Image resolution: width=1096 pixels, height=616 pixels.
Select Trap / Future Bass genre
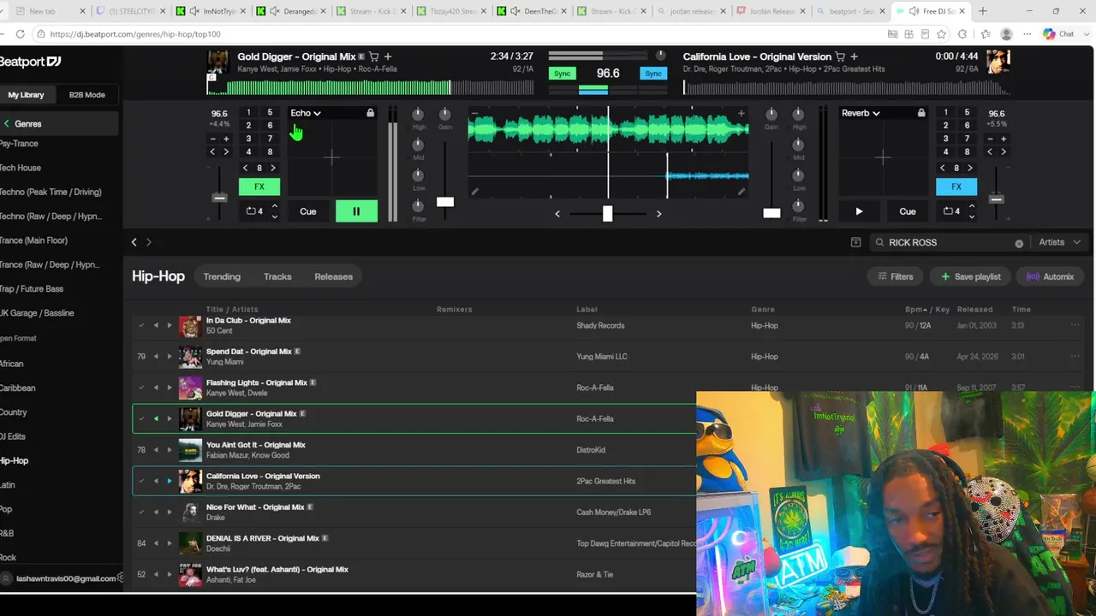coord(32,289)
